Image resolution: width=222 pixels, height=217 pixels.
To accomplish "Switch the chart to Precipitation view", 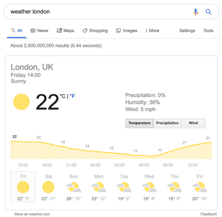I will [x=167, y=123].
